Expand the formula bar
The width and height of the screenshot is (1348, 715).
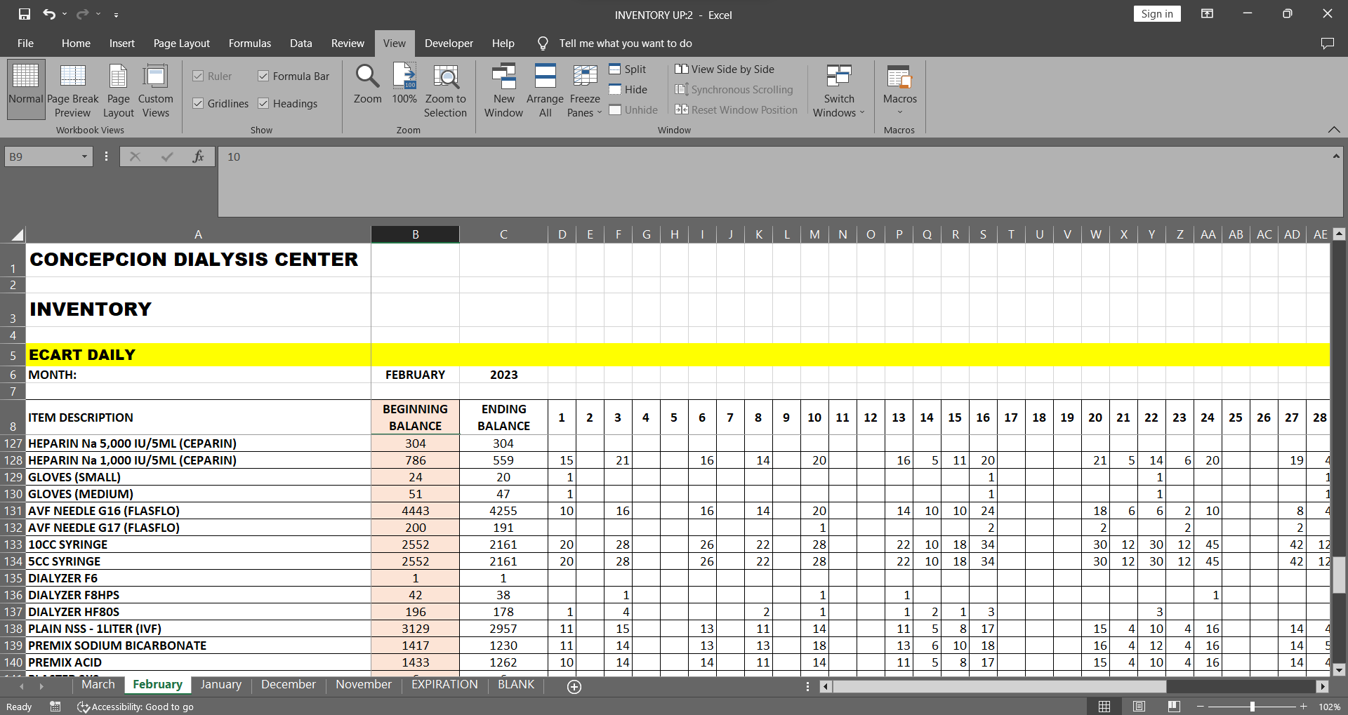1336,156
